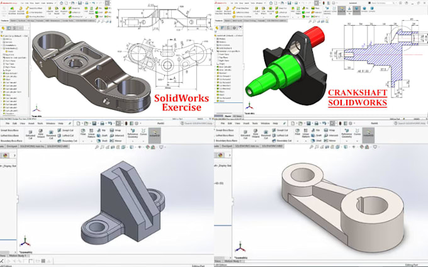Image resolution: width=428 pixels, height=267 pixels.
Task: Click Extruded Cut in the white lever window
Action: [245, 133]
